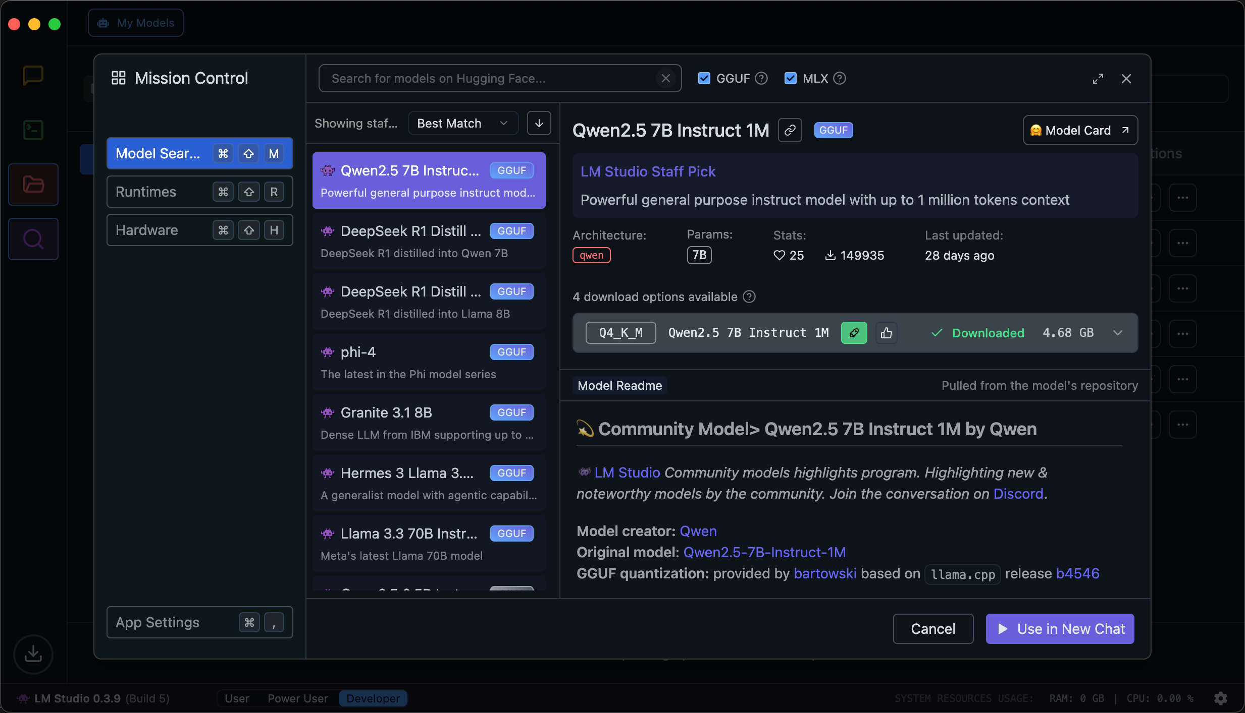Open the My Models folder sidebar icon
The width and height of the screenshot is (1245, 713).
33,185
